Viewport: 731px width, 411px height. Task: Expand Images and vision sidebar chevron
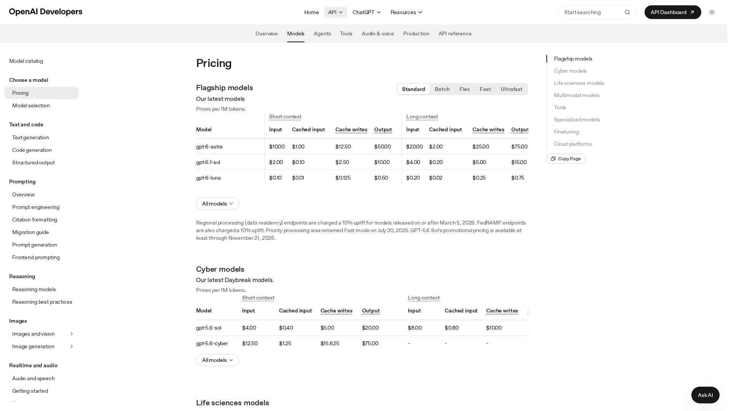72,334
